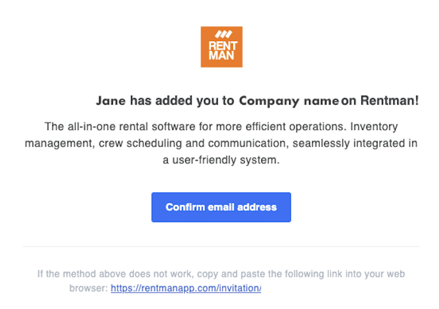Click the "seamlessly integrated in" text
The image size is (439, 309).
pos(355,143)
